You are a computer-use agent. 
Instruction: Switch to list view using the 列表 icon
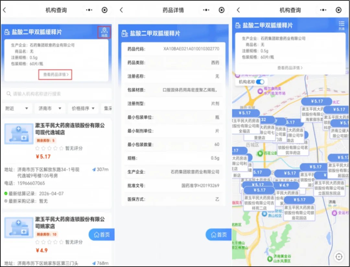point(342,25)
